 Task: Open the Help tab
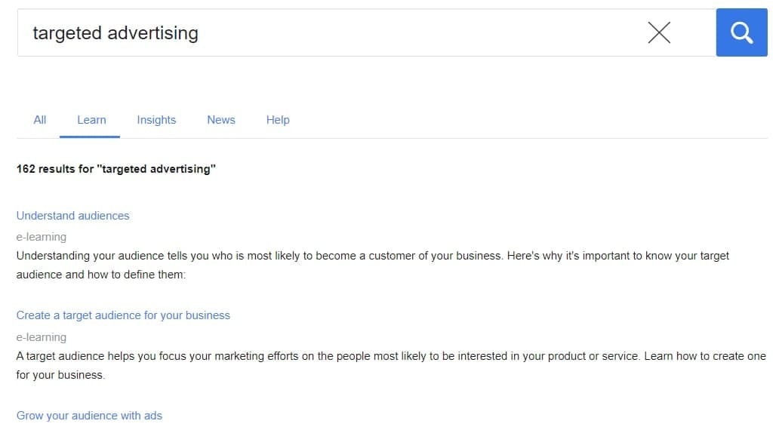[278, 119]
